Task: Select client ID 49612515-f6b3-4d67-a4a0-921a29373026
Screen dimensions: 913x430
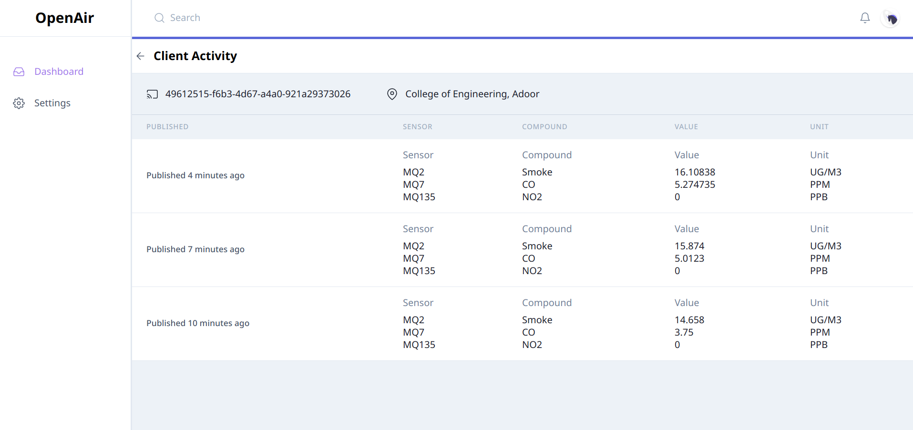Action: 258,94
